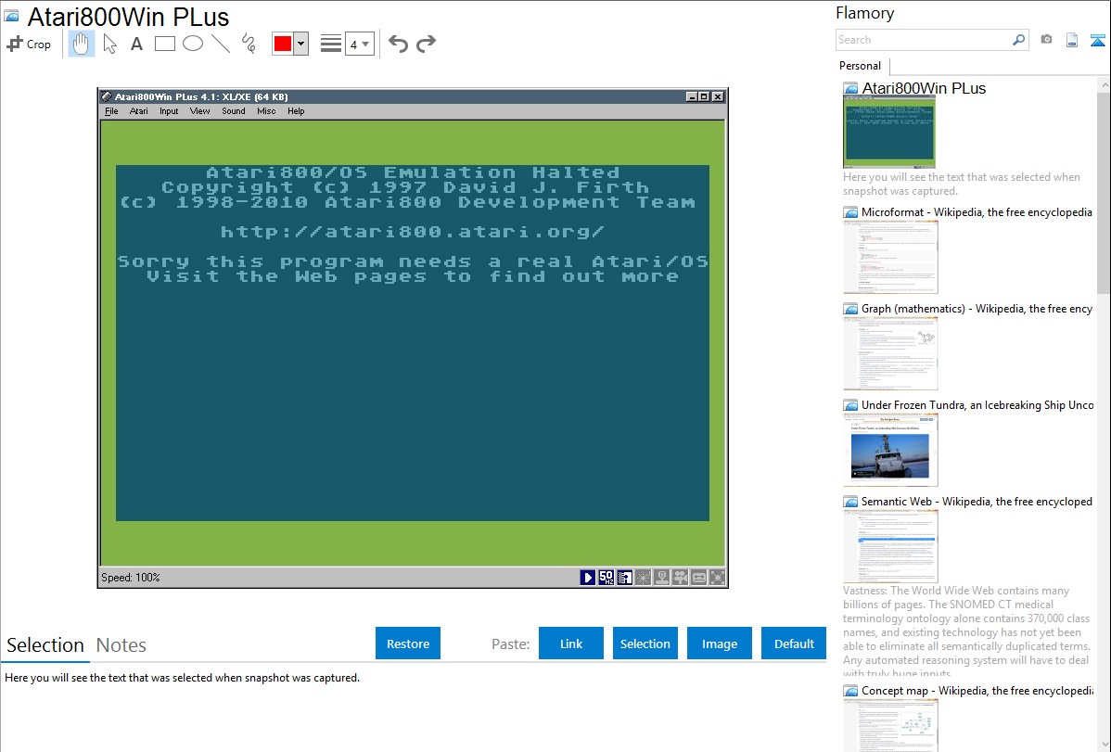Click the joystick status icon
This screenshot has width=1111, height=752.
click(662, 578)
